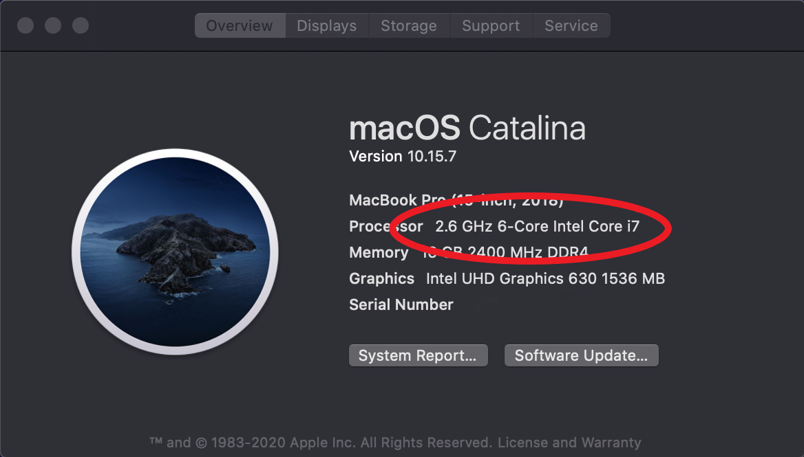Click the MacBook Pro model line
804x457 pixels.
coord(456,200)
